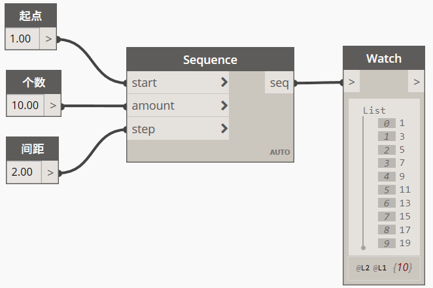
Task: Click the seq output port
Action: click(x=279, y=82)
